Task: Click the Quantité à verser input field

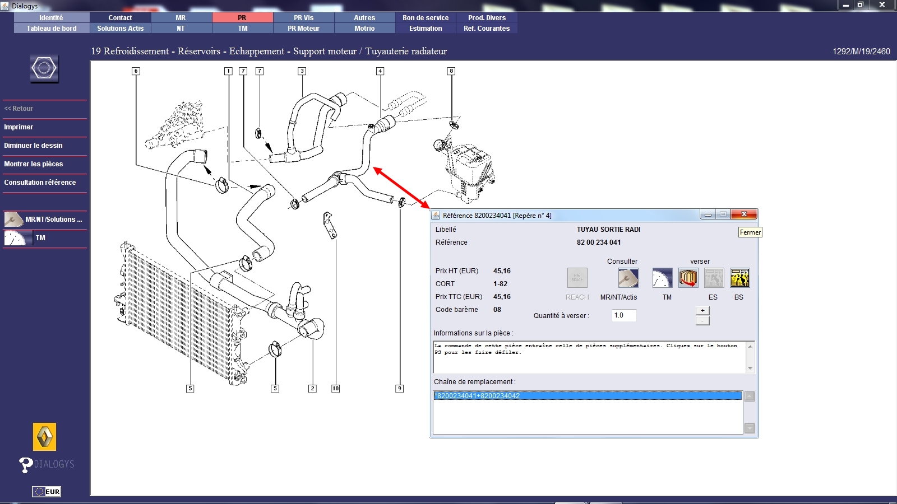Action: click(x=623, y=315)
